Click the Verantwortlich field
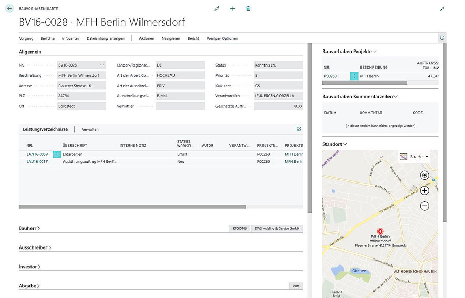Viewport: 465px width, 298px height. [x=278, y=96]
